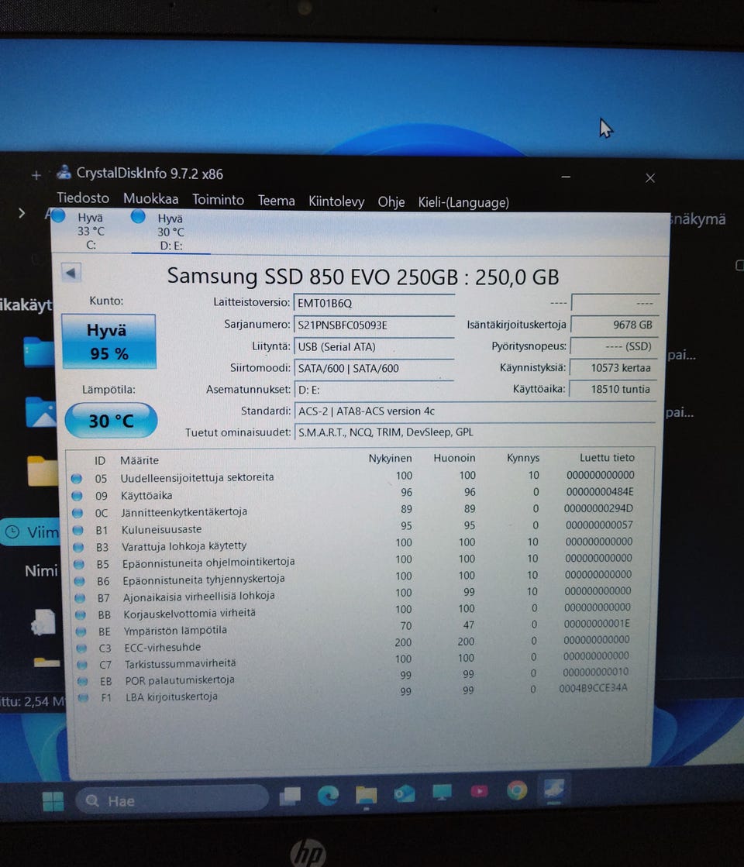
Task: Click the Määrite column header
Action: click(x=139, y=460)
